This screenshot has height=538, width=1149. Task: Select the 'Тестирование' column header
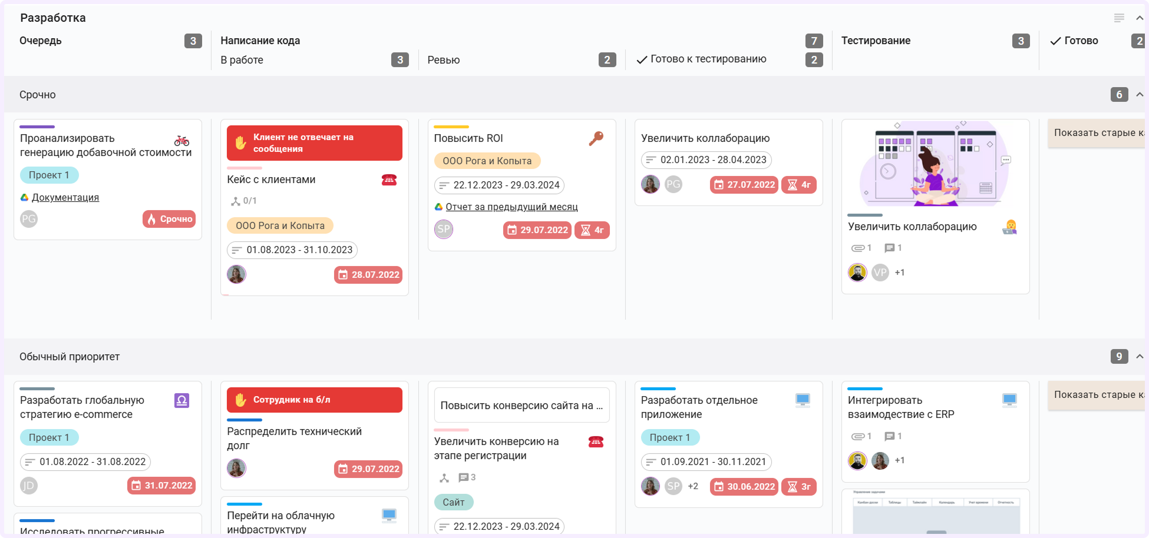pos(875,41)
